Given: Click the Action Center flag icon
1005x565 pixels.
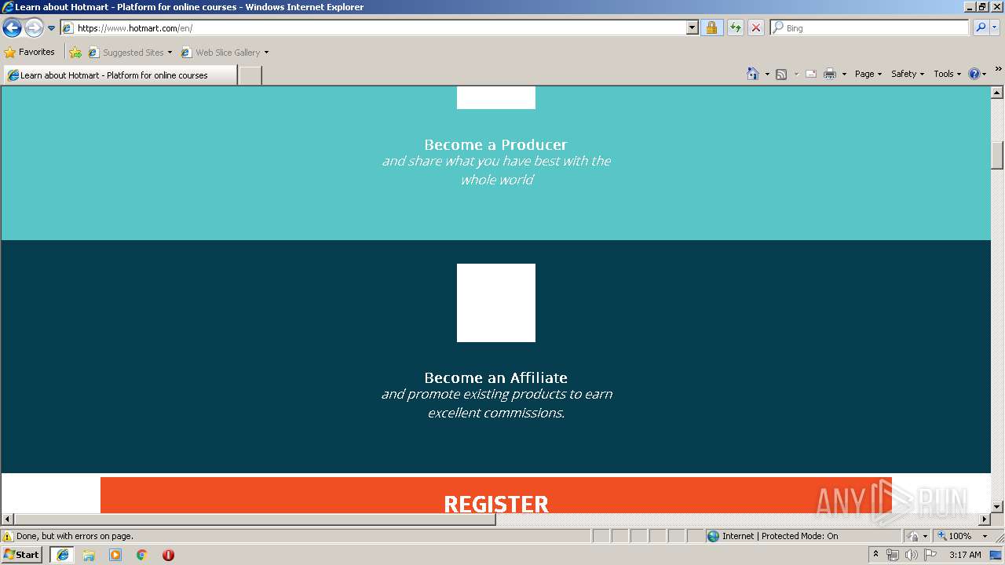Looking at the screenshot, I should tap(930, 555).
